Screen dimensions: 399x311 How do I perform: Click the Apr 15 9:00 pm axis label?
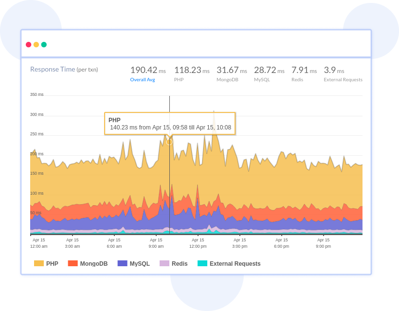pyautogui.click(x=324, y=243)
